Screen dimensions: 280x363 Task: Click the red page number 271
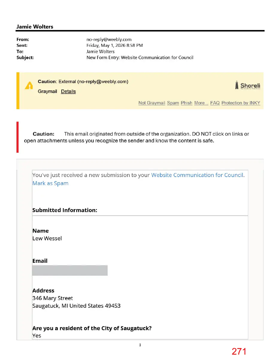(x=239, y=352)
